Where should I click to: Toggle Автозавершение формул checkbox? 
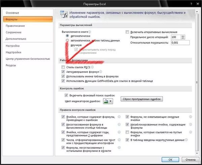tap(63, 72)
